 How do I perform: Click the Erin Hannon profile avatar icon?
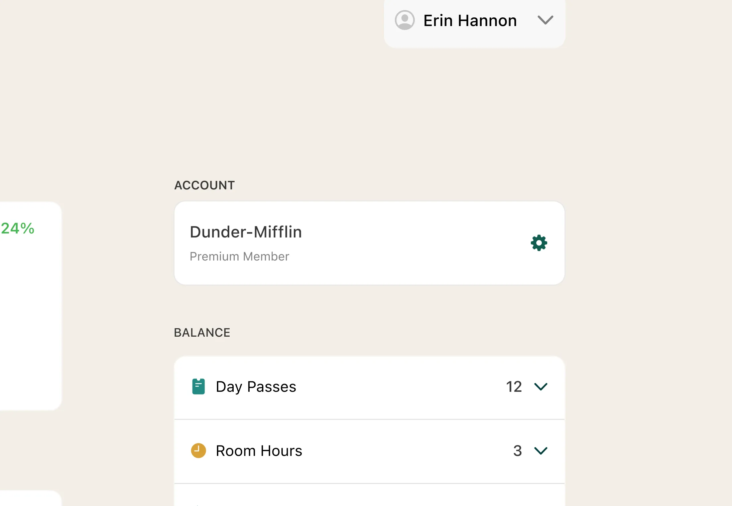[x=404, y=20]
